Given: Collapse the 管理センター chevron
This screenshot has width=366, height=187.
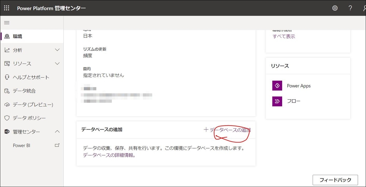Looking at the screenshot, I should (57, 132).
